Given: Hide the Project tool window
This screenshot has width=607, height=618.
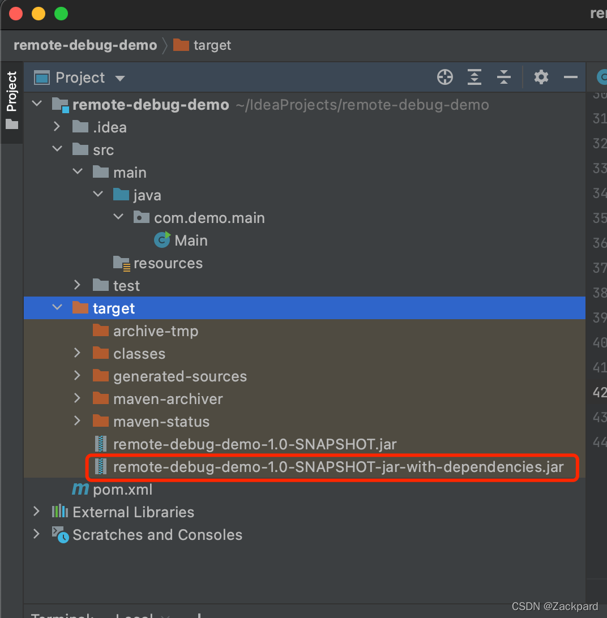Looking at the screenshot, I should (x=570, y=77).
